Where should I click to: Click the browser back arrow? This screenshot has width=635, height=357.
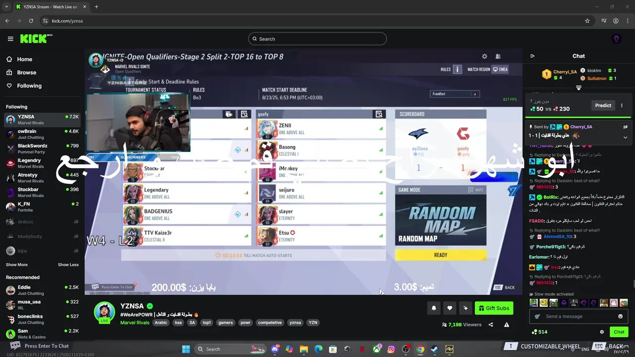tap(7, 21)
